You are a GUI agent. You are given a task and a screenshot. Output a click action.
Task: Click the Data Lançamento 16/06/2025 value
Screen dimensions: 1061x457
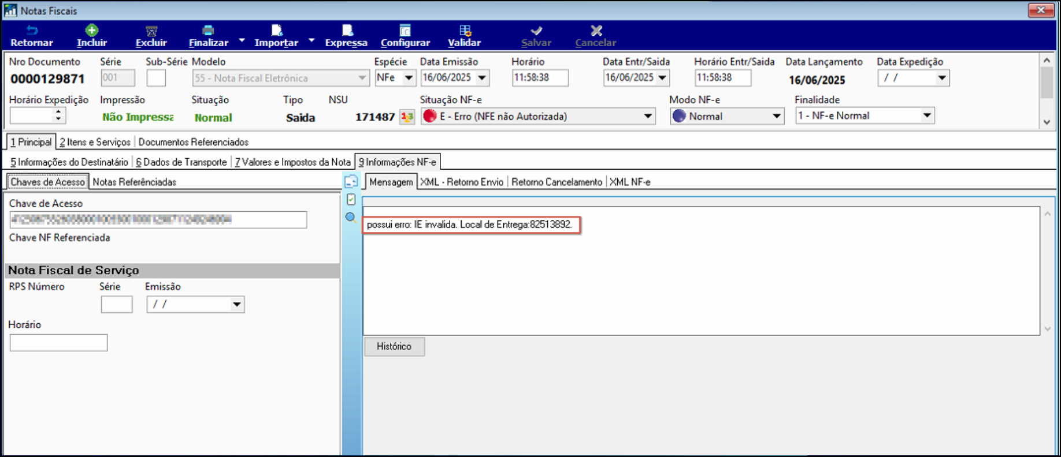point(817,80)
